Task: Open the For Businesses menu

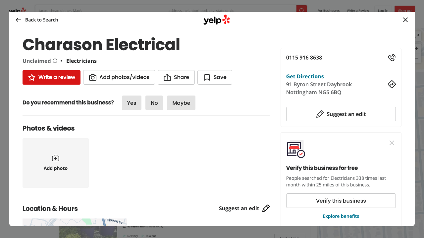Action: pos(328,11)
